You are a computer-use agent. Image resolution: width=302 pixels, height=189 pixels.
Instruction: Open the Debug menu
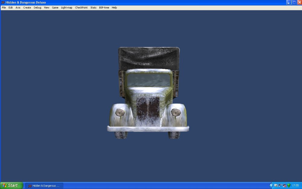pyautogui.click(x=37, y=8)
